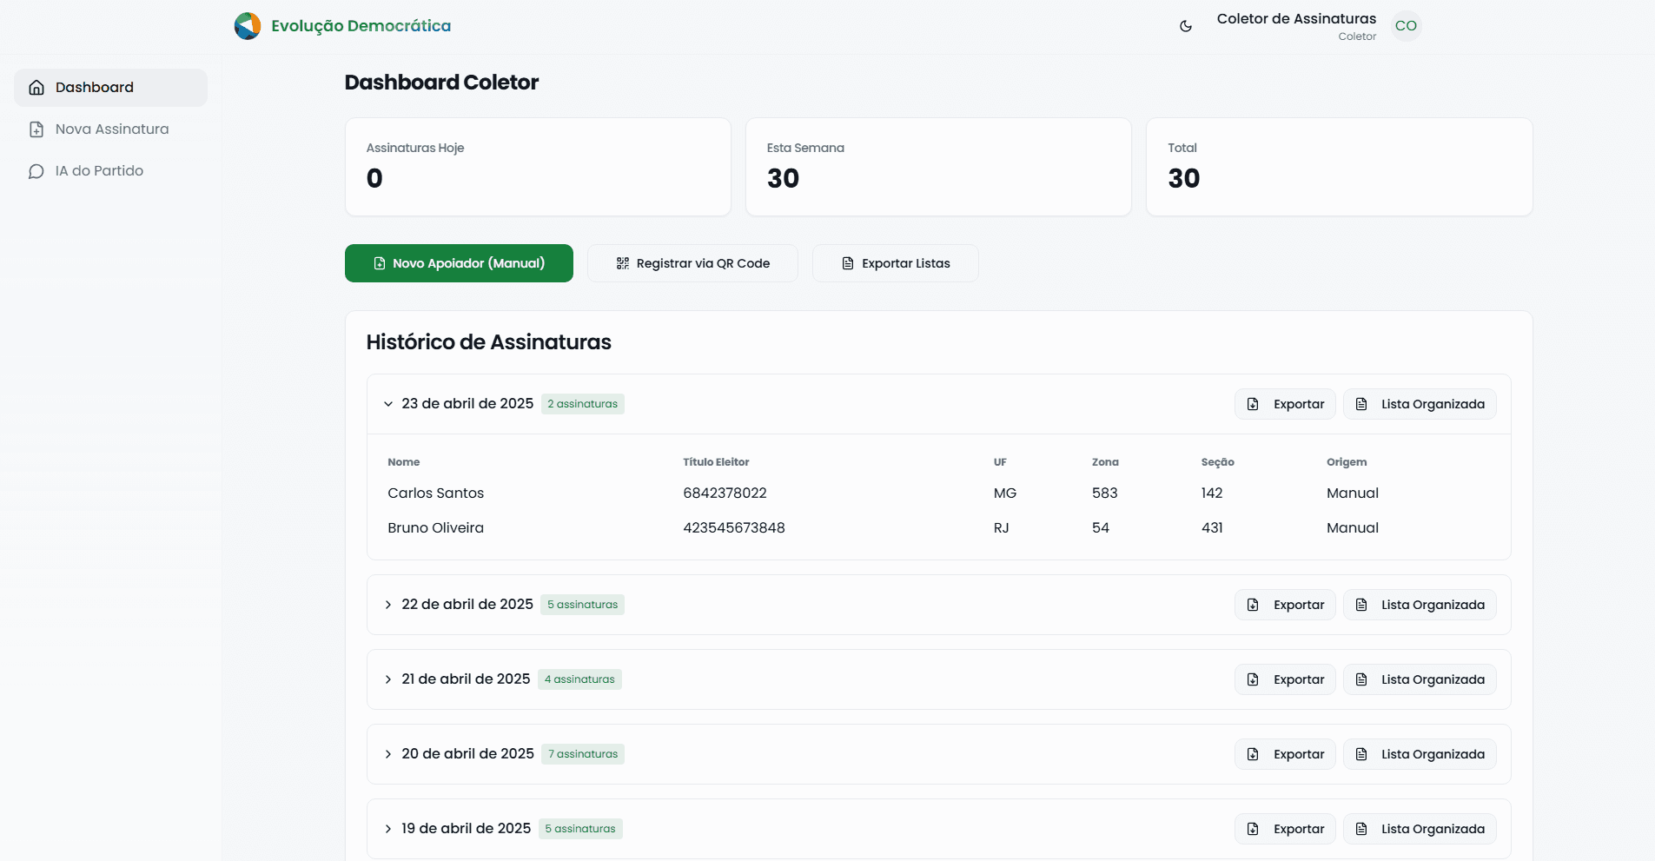Open Lista Organizada for 19 de abril

[1420, 829]
